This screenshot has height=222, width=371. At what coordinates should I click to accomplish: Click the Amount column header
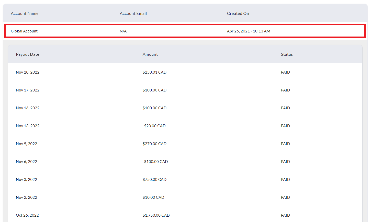(x=150, y=54)
